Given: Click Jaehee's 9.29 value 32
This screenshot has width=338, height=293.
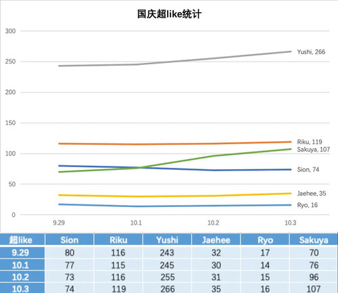Looking at the screenshot, I should click(x=216, y=252).
